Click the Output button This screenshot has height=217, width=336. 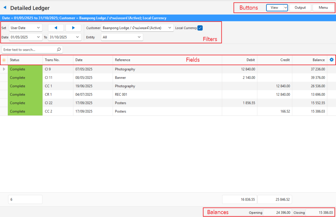(300, 8)
